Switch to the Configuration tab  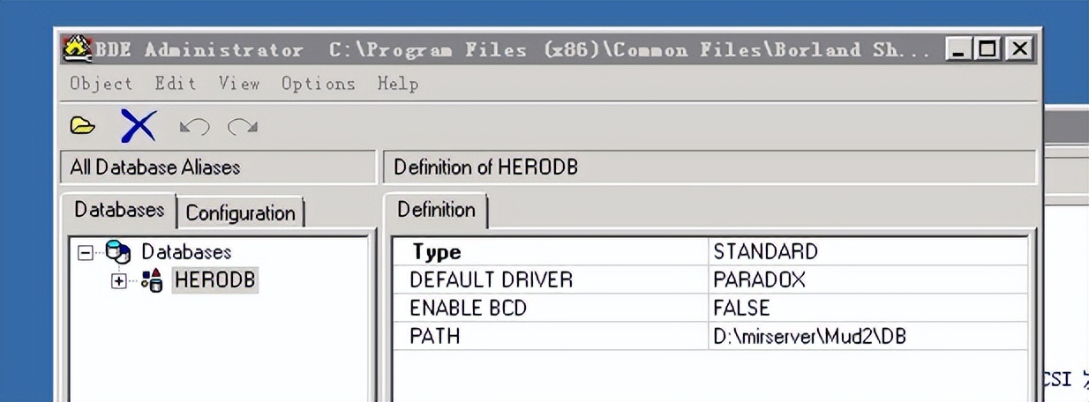click(x=240, y=212)
